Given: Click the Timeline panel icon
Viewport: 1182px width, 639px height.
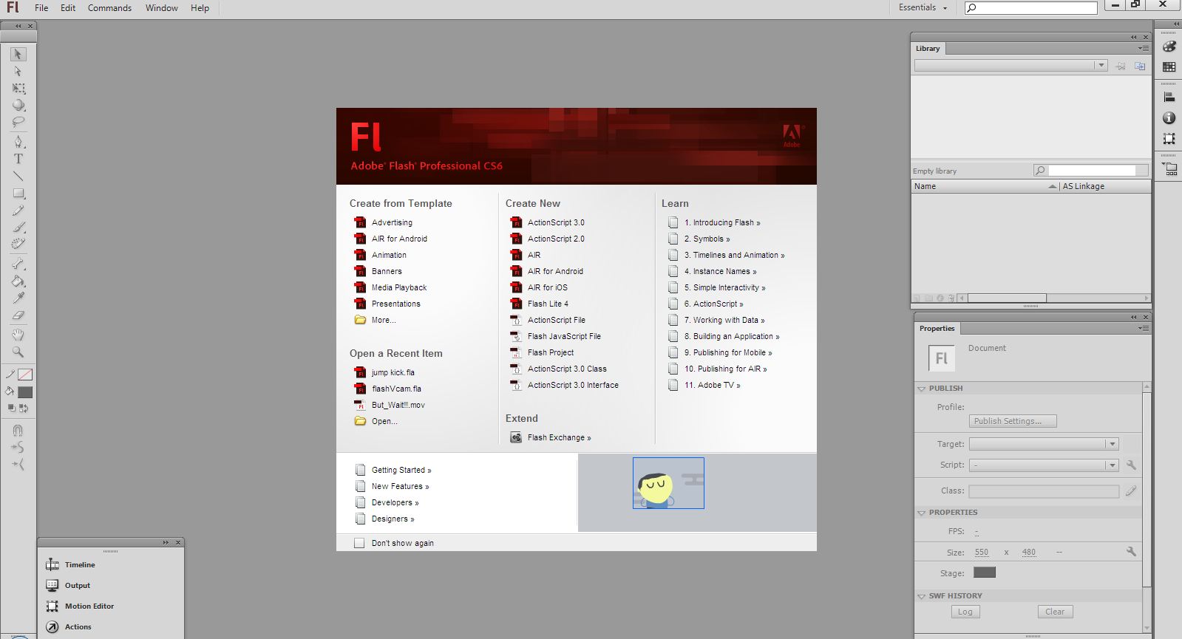Looking at the screenshot, I should point(52,564).
